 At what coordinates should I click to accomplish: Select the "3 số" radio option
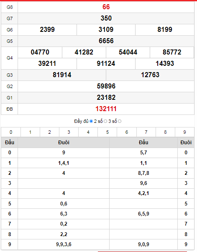pyautogui.click(x=120, y=121)
